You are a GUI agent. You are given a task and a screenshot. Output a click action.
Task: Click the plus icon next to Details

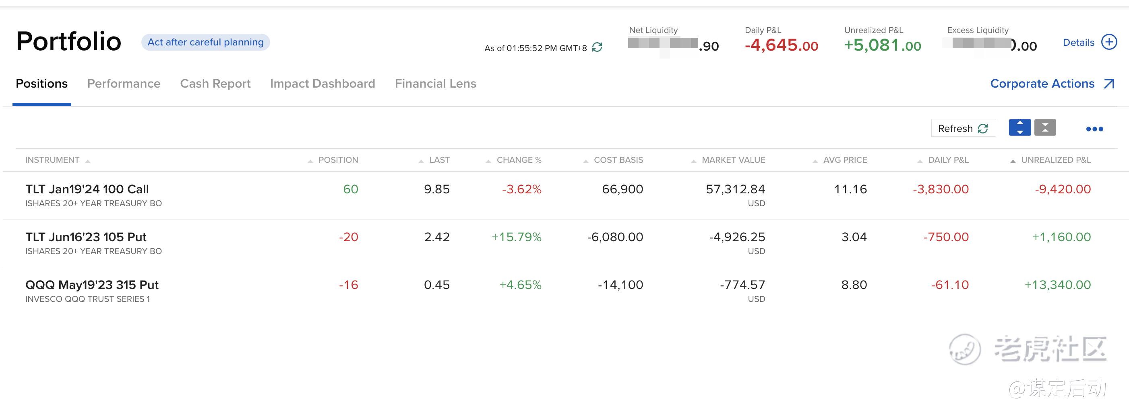click(x=1109, y=42)
